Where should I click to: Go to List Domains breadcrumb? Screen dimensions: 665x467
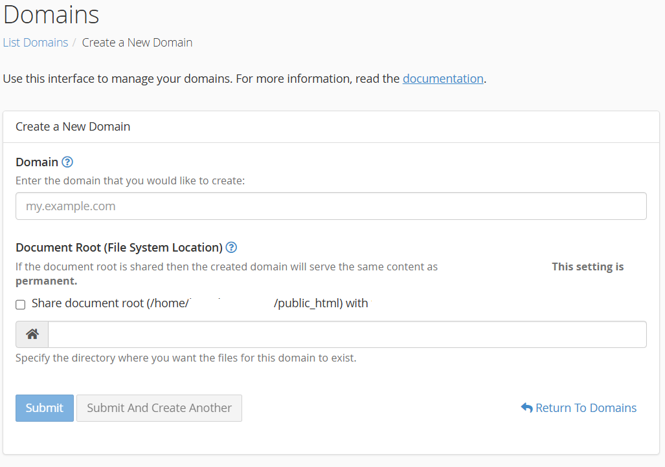click(x=36, y=43)
